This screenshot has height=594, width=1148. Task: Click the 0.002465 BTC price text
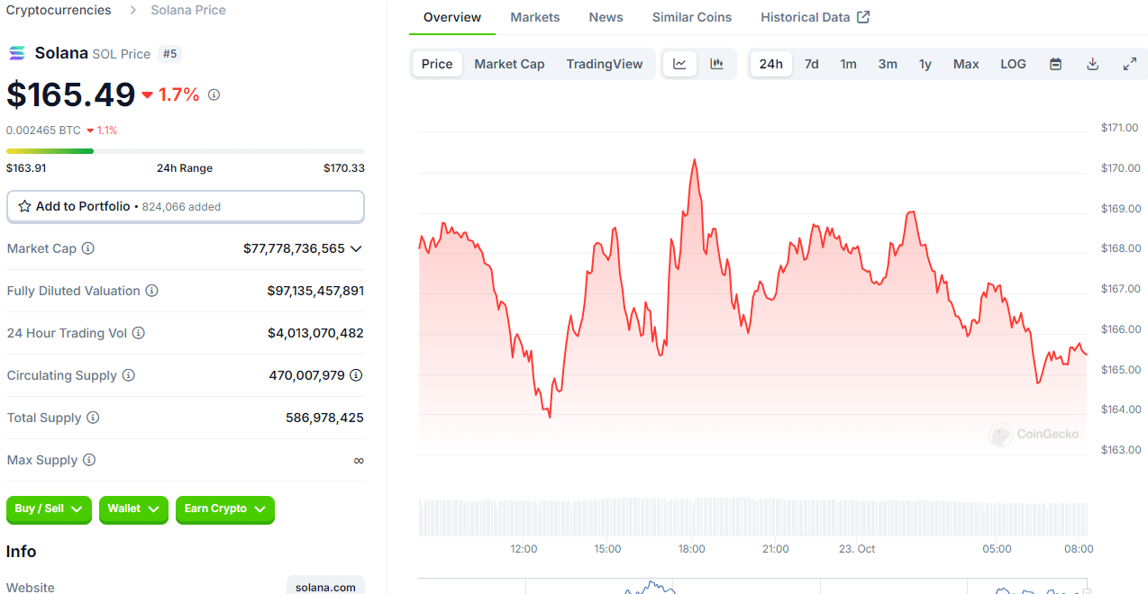pos(43,130)
